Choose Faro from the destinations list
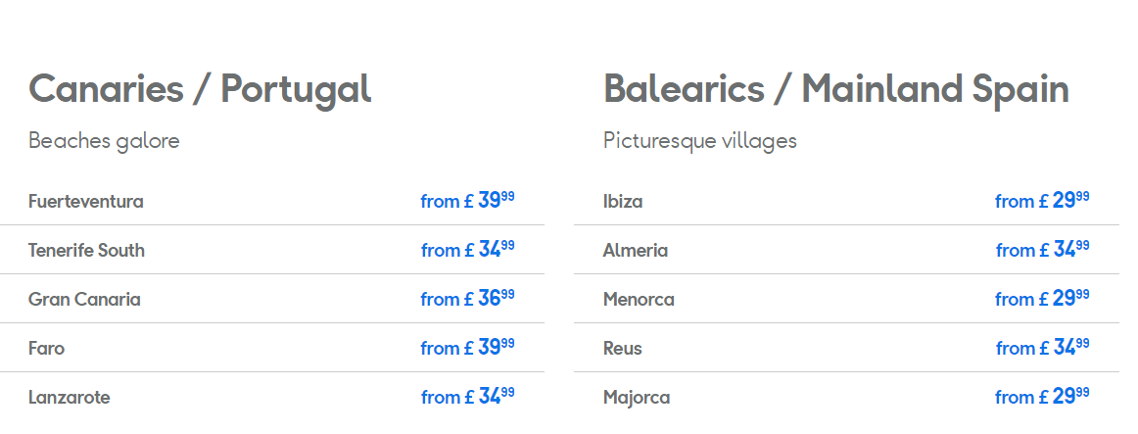Viewport: 1138px width, 434px height. [47, 349]
